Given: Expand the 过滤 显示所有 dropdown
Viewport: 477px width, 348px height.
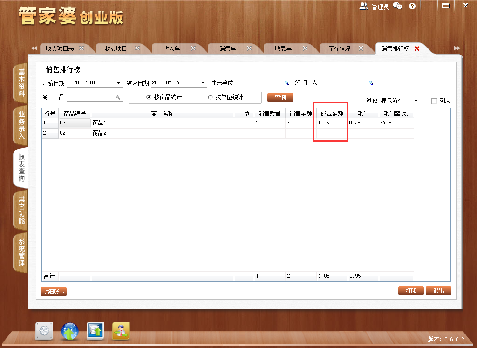Looking at the screenshot, I should pyautogui.click(x=416, y=101).
